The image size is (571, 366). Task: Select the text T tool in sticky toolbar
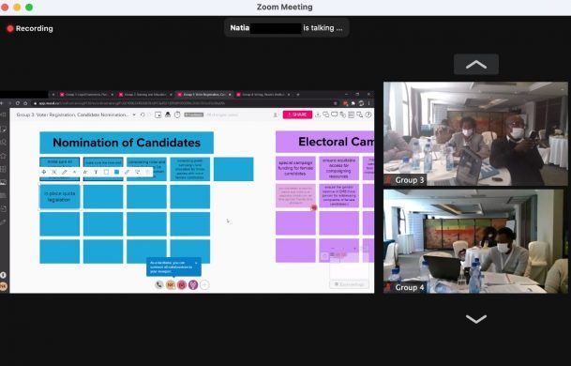[x=96, y=172]
